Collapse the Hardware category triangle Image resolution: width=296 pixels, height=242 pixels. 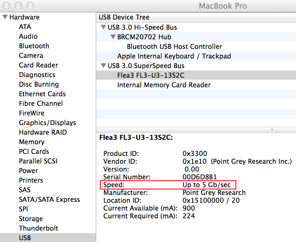[5, 17]
